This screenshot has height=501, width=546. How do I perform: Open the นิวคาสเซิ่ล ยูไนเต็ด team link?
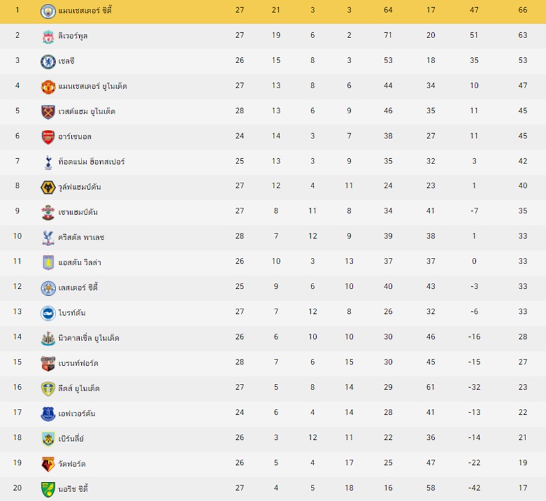tap(89, 338)
